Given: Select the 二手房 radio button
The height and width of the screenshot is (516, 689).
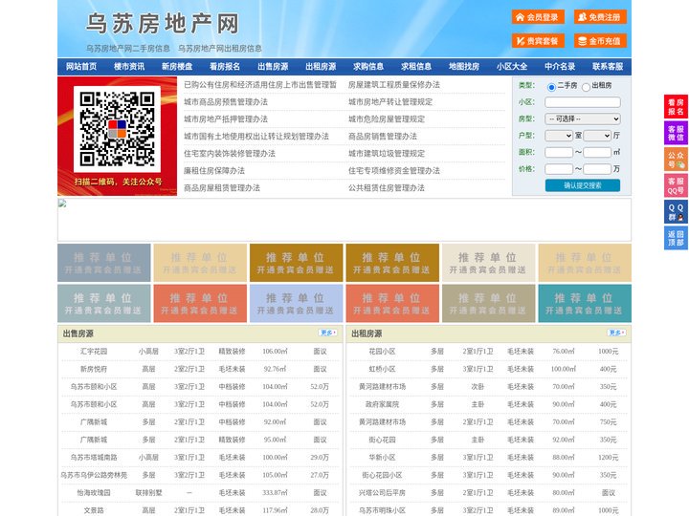Looking at the screenshot, I should (x=551, y=87).
